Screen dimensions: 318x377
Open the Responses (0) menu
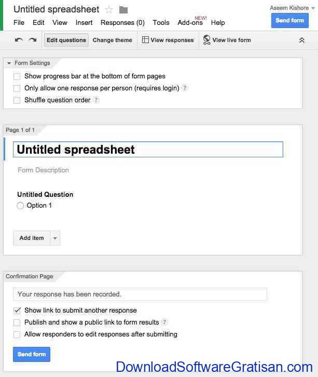pyautogui.click(x=122, y=23)
